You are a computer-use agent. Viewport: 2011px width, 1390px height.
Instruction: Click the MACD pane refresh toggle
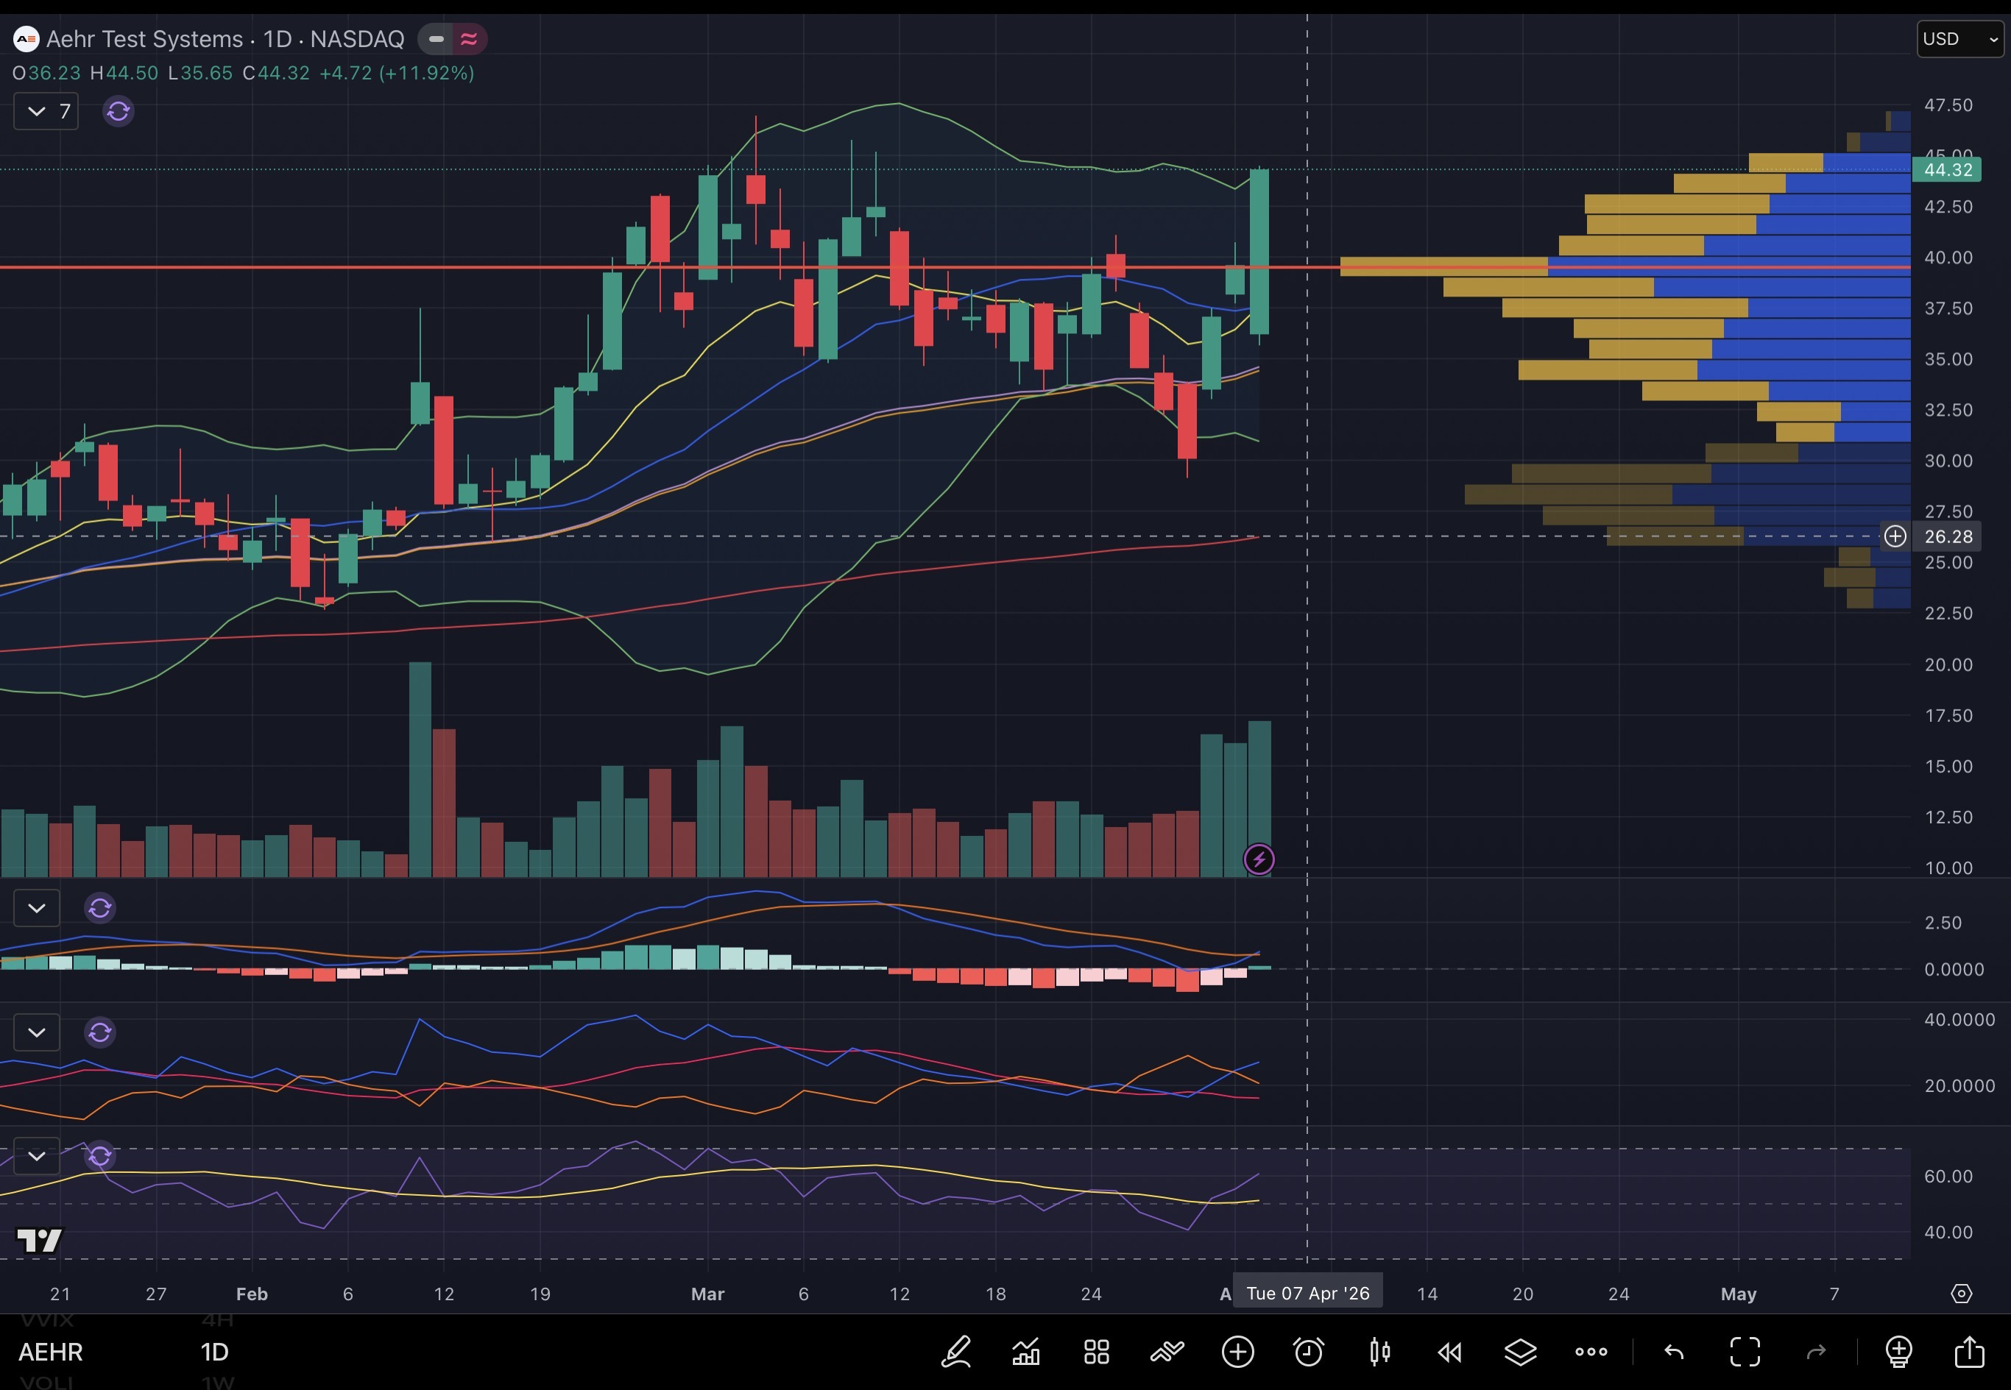100,908
